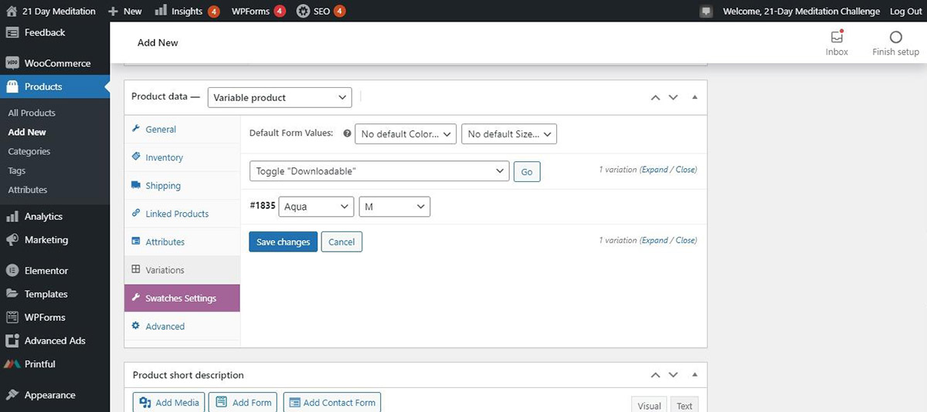The image size is (927, 412).
Task: Open the Analytics sidebar menu
Action: coord(43,217)
